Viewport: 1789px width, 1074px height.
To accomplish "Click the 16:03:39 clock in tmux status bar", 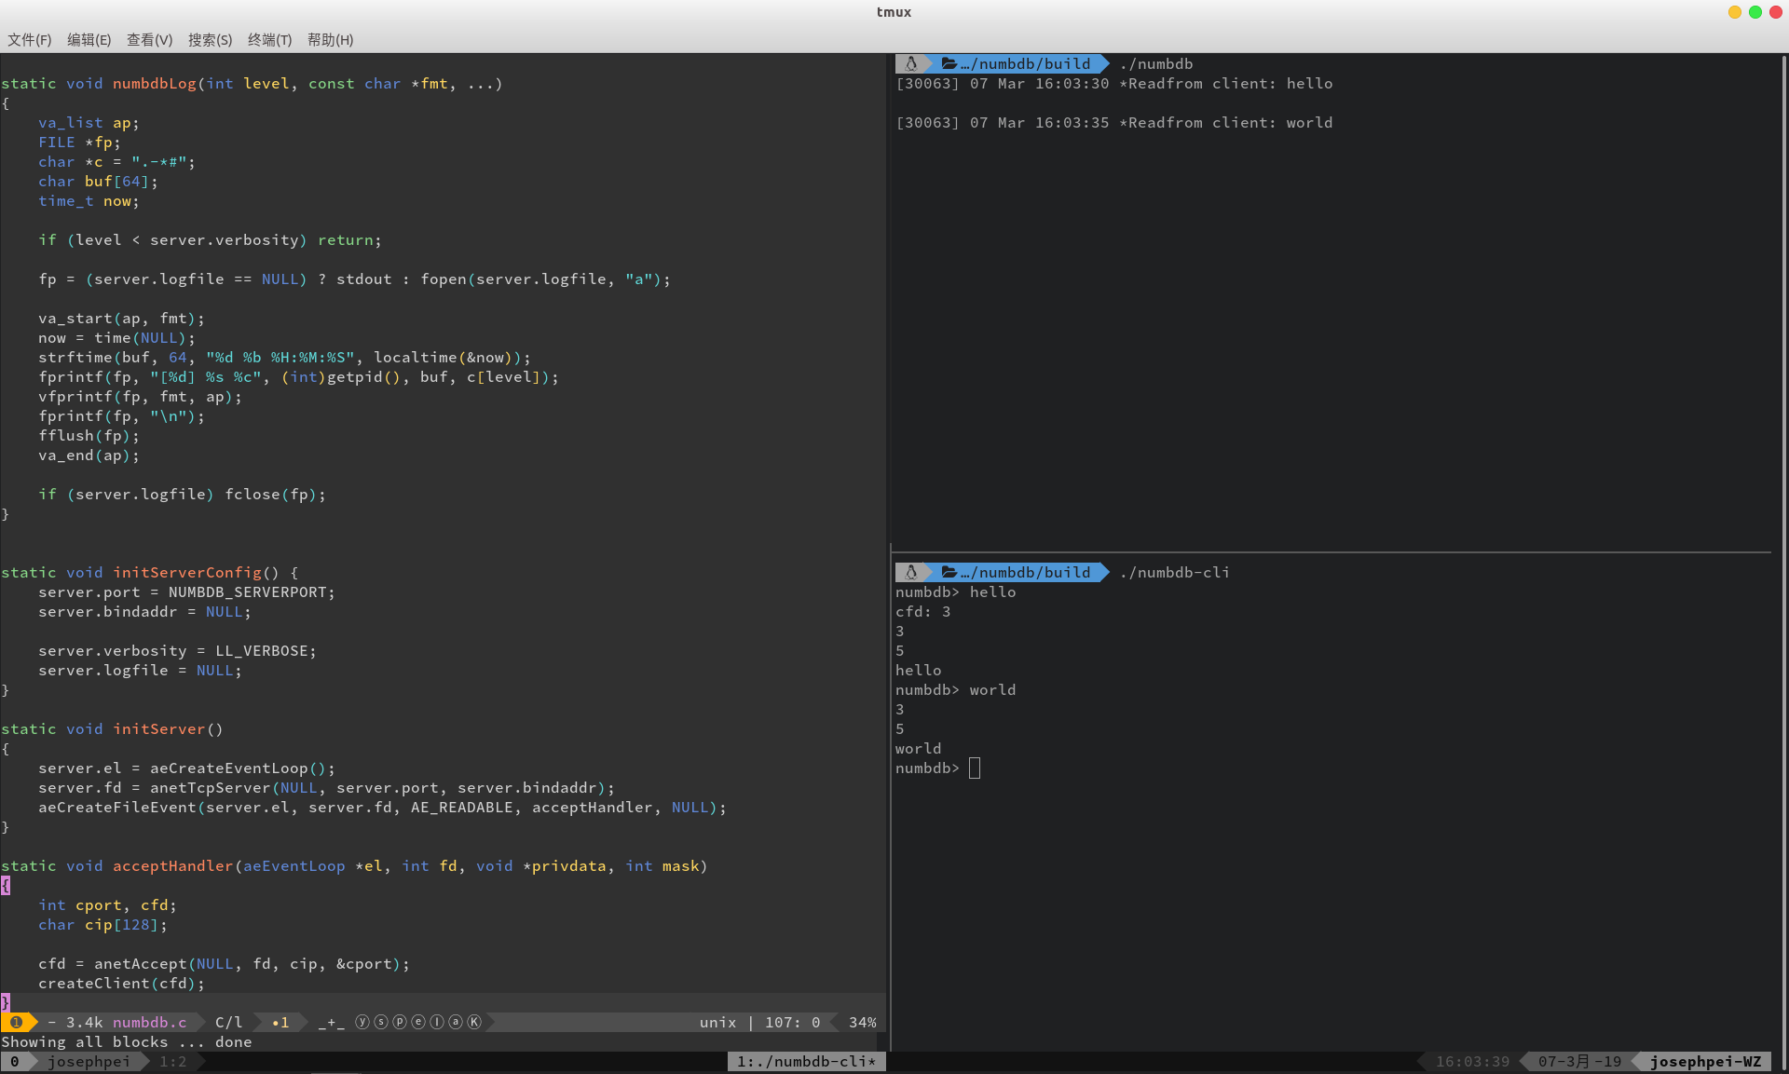I will (1472, 1062).
